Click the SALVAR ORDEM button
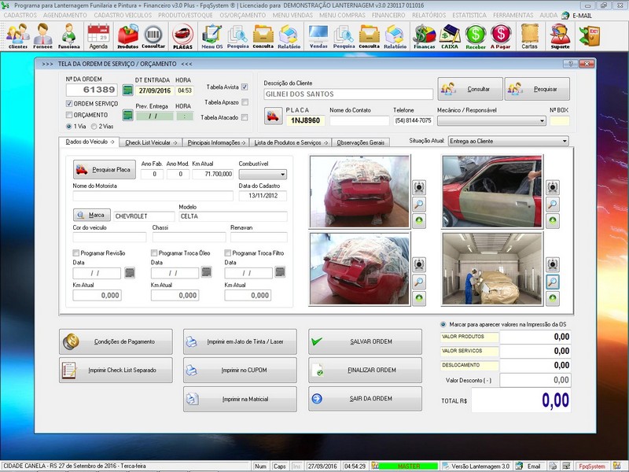The image size is (629, 472). (x=364, y=342)
